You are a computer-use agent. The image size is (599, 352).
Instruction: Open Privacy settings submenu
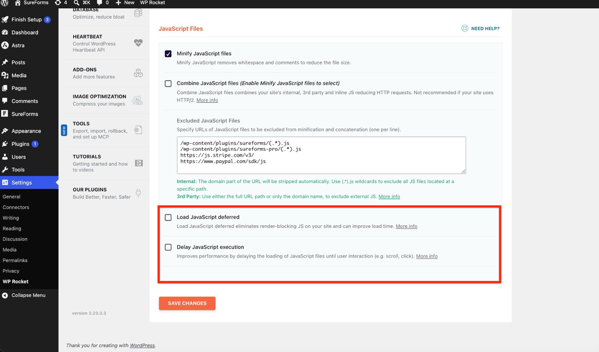pyautogui.click(x=11, y=271)
